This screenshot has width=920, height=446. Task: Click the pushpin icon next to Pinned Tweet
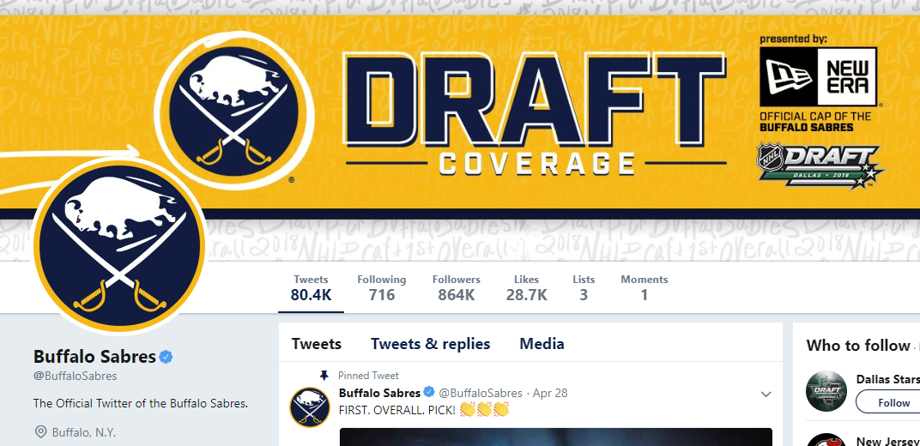[x=324, y=375]
